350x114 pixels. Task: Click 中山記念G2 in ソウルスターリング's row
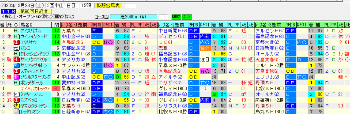coord(73,77)
